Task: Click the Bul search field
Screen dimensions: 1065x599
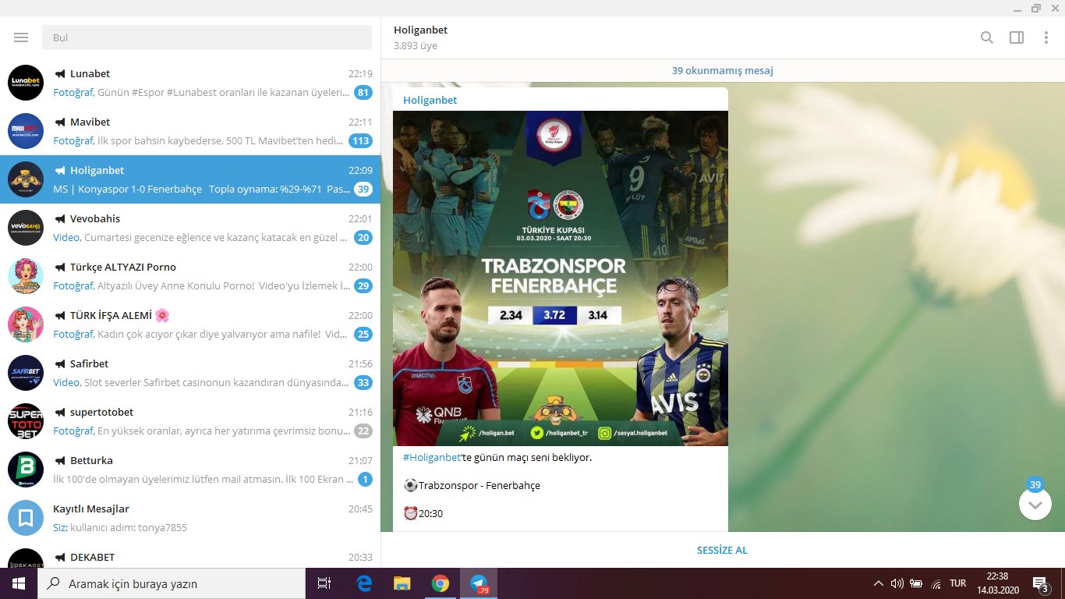Action: click(x=207, y=37)
